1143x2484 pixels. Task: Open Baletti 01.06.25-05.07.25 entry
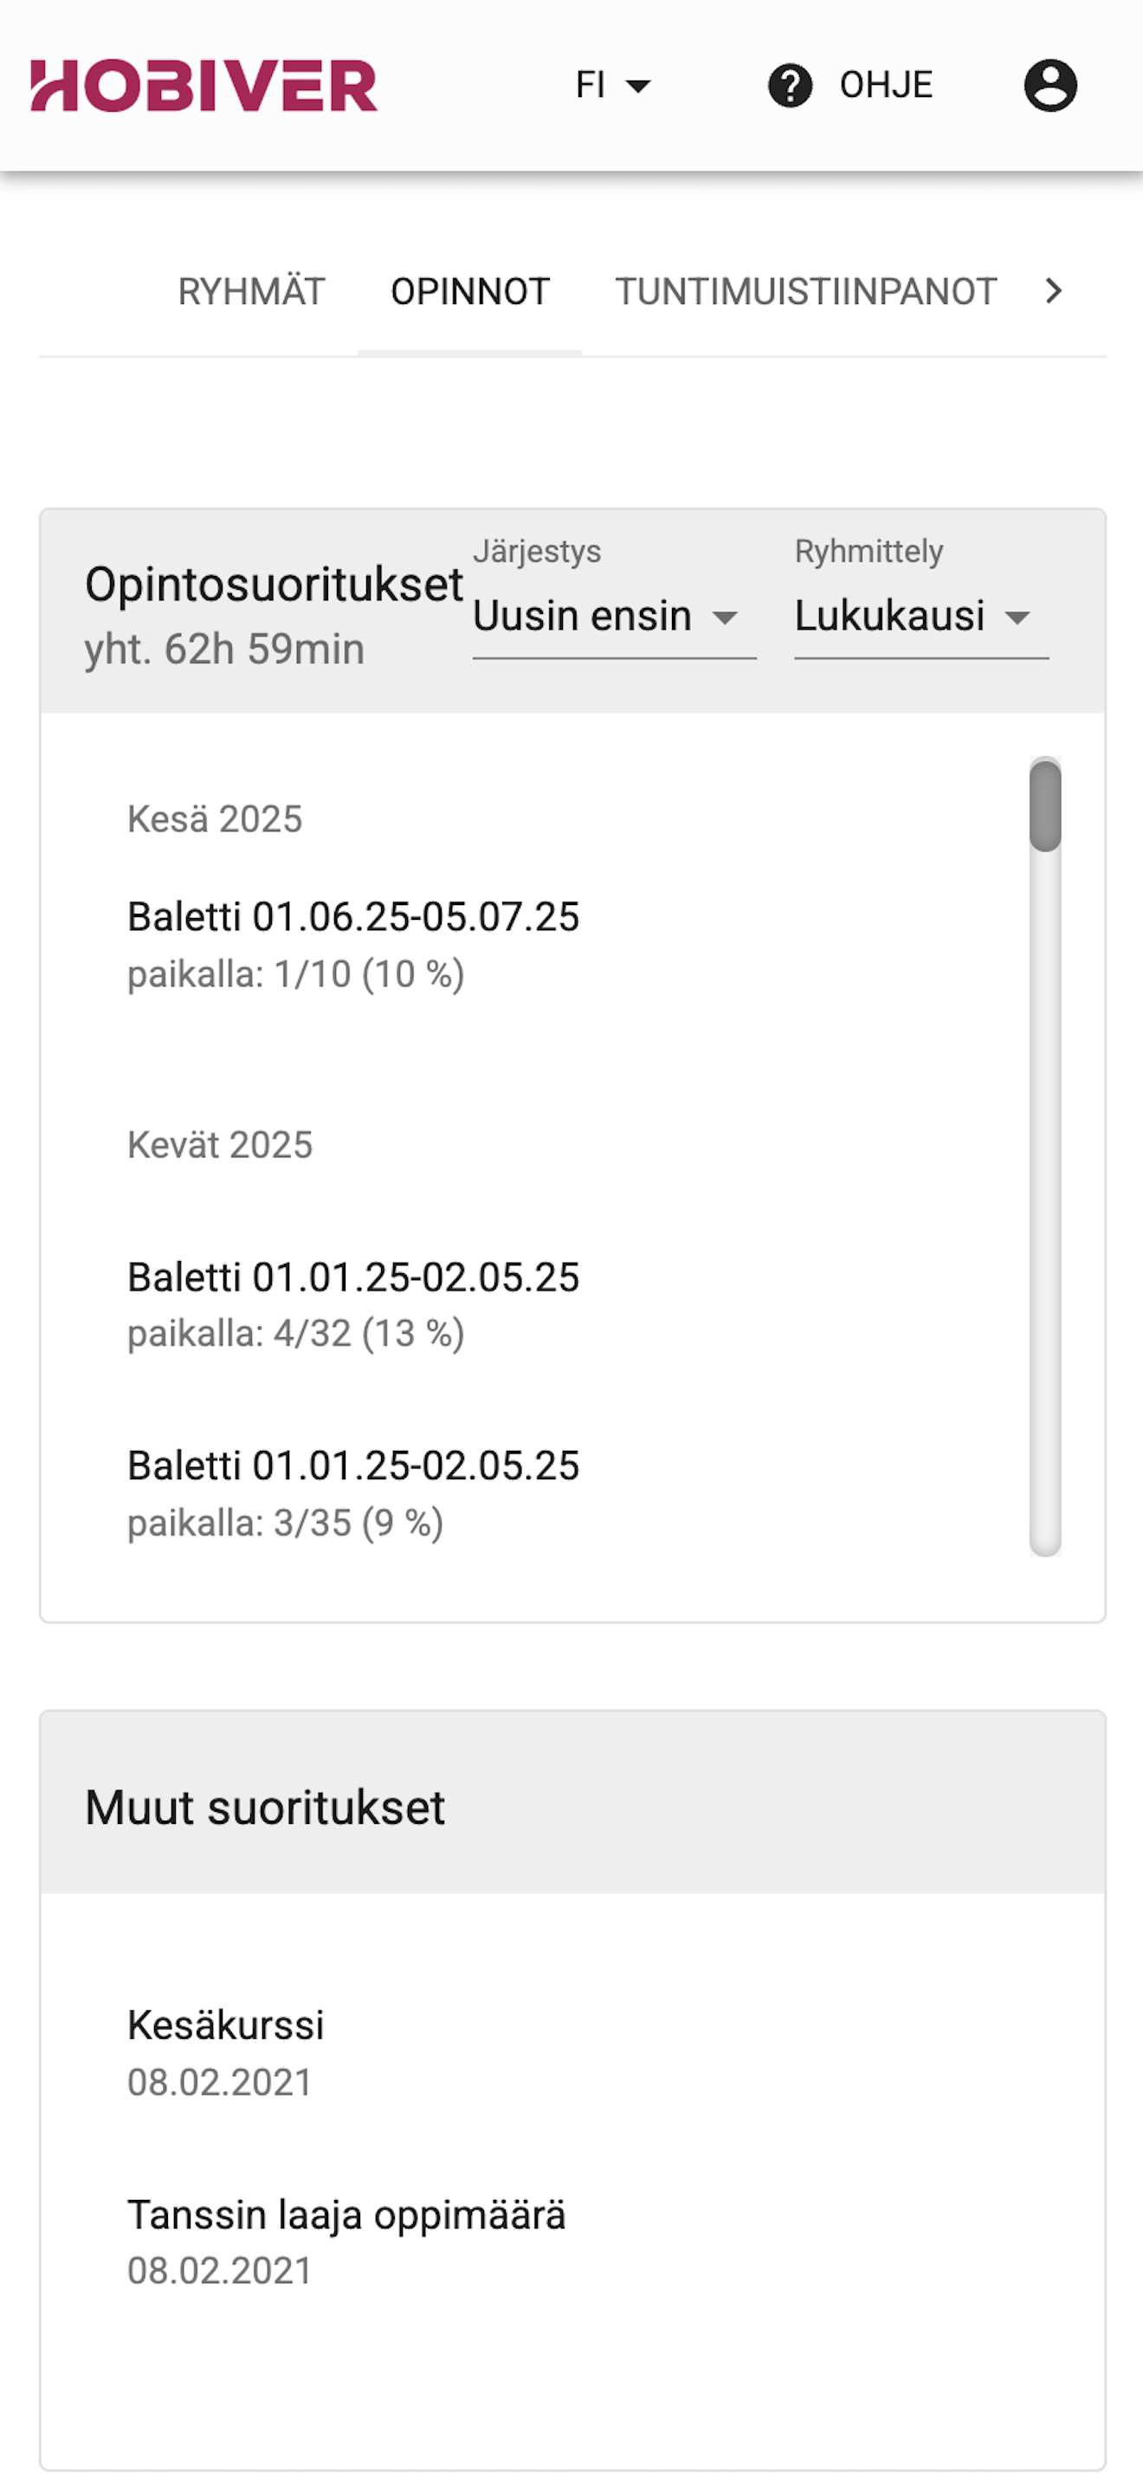pos(352,944)
